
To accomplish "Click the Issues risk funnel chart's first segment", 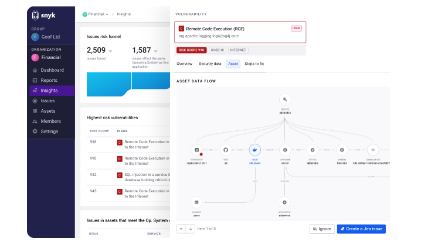I will (108, 84).
